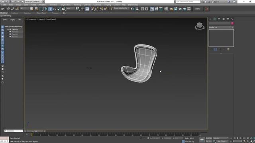Viewport: 255px width, 143px height.
Task: Open the Workspace Default dropdown
Action: (x=33, y=2)
